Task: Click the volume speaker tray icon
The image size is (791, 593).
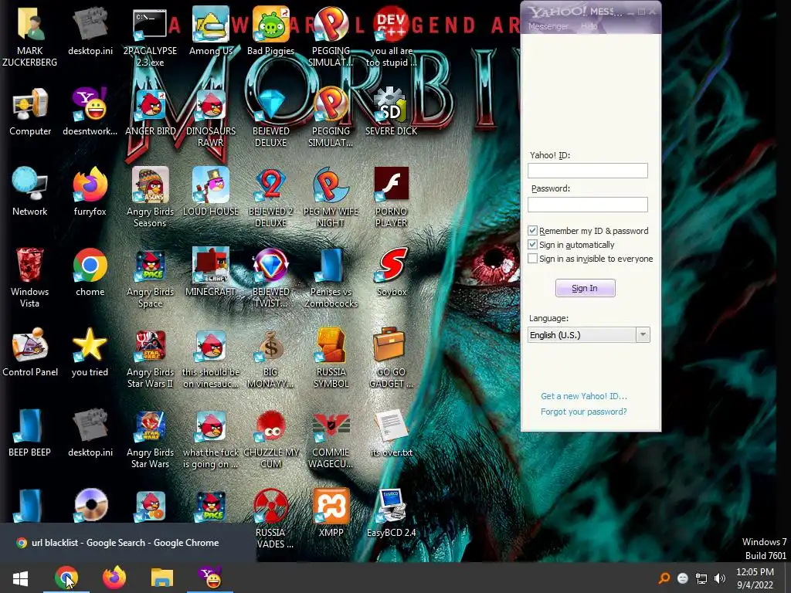Action: 720,578
